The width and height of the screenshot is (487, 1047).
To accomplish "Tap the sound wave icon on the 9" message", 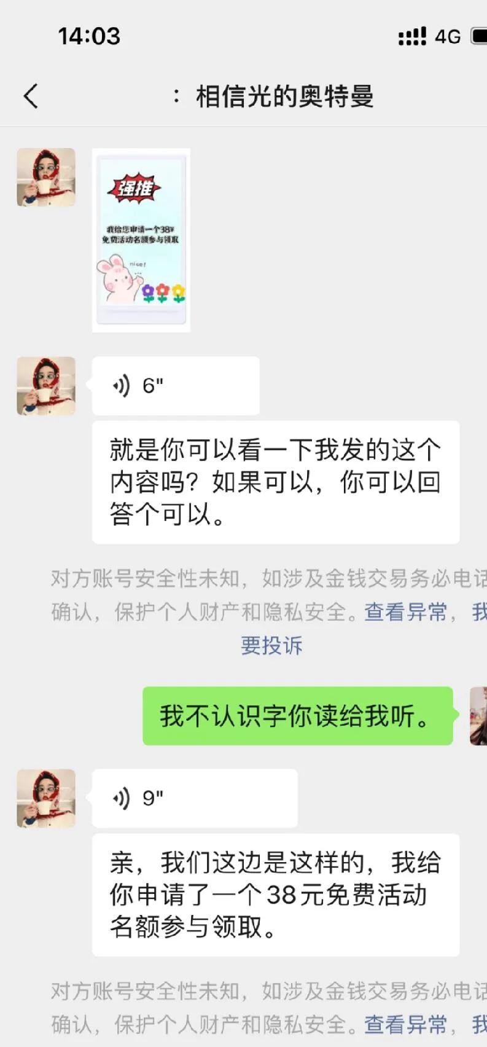I will coord(122,798).
